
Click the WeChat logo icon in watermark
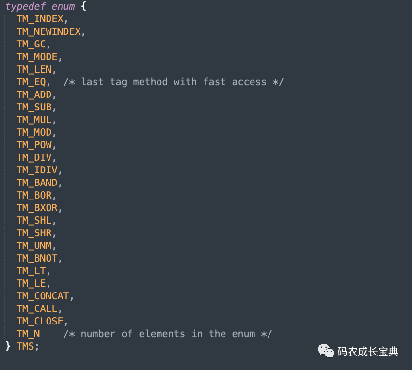point(326,351)
